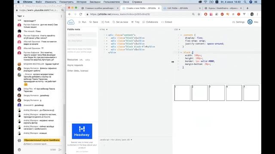Open the История menu

click(81, 2)
